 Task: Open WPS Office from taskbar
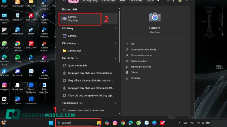click(x=162, y=123)
